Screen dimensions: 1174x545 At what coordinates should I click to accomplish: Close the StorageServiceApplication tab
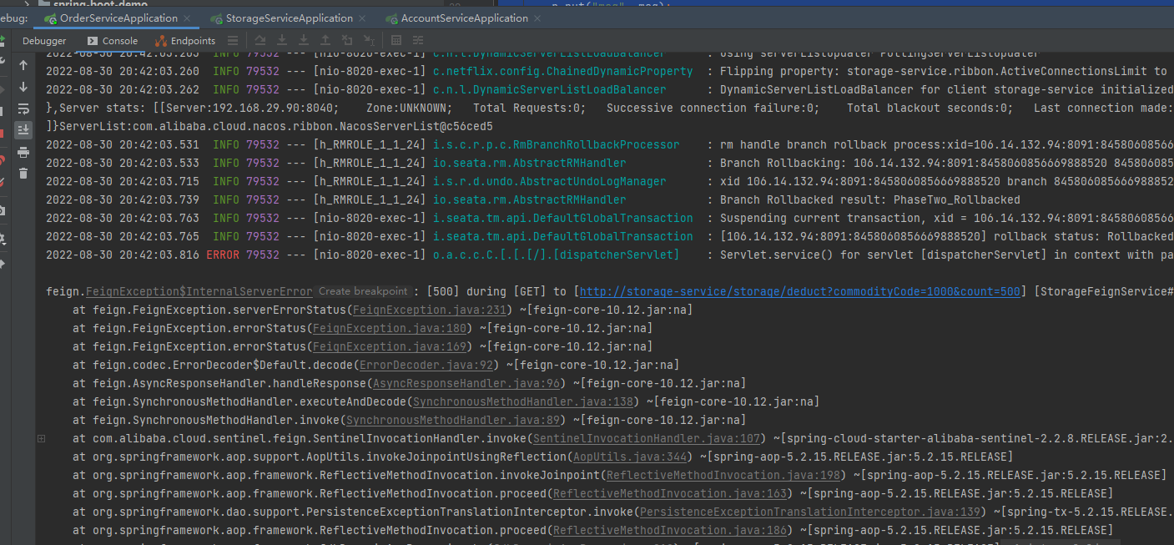[363, 18]
